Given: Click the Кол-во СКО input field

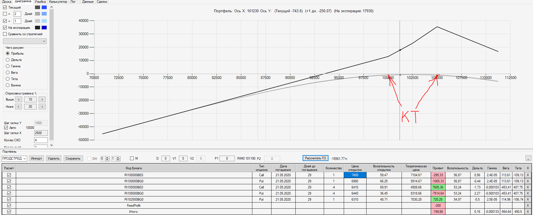Looking at the screenshot, I should coord(41,140).
